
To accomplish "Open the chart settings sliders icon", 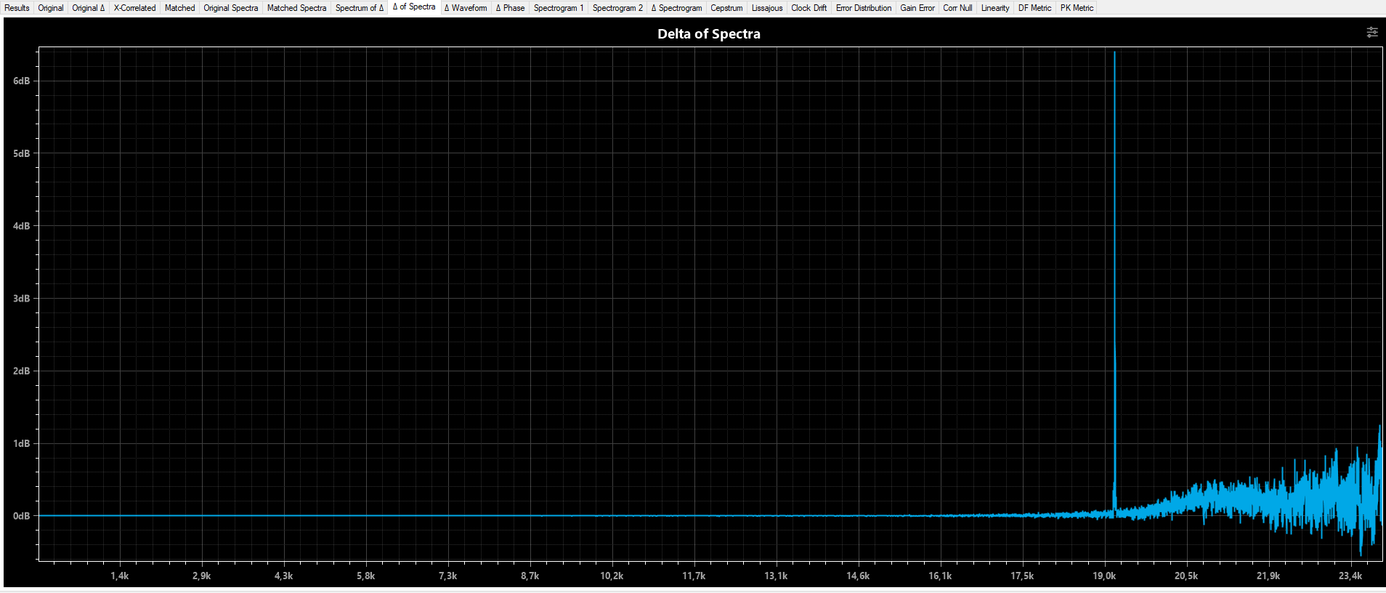I will (1371, 33).
